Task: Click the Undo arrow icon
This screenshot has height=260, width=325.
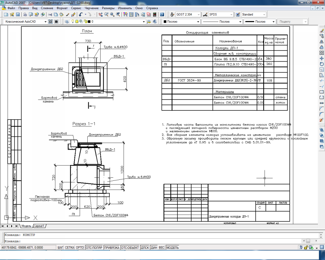Action: [x=81, y=15]
